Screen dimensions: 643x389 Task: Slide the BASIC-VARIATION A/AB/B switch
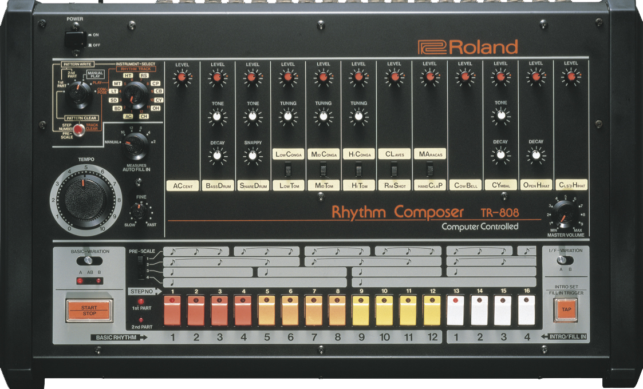tap(89, 261)
